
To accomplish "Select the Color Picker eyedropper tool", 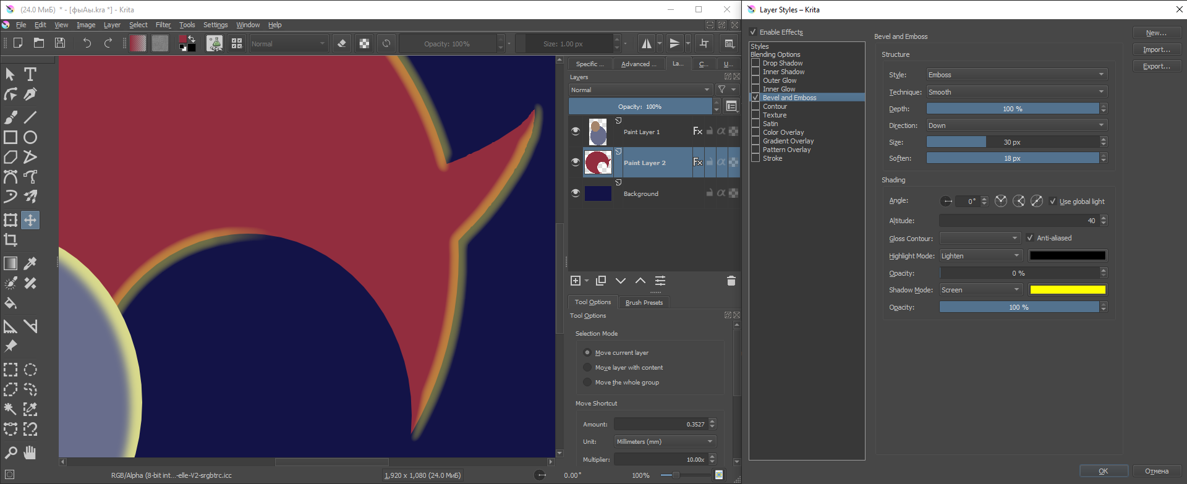I will tap(30, 263).
